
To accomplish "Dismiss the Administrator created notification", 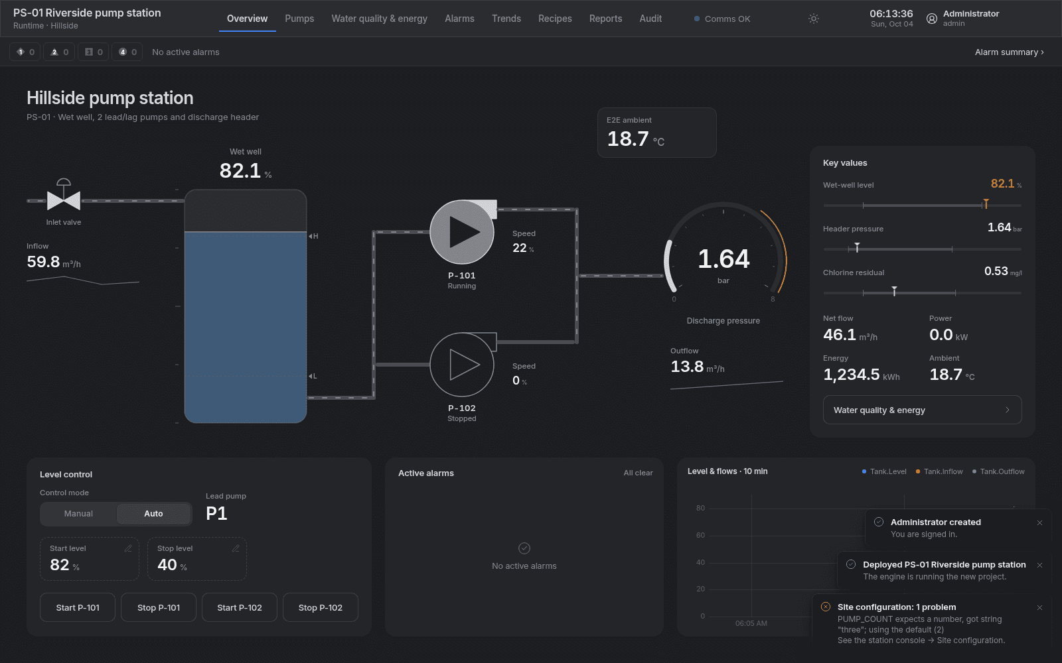I will pyautogui.click(x=1039, y=522).
